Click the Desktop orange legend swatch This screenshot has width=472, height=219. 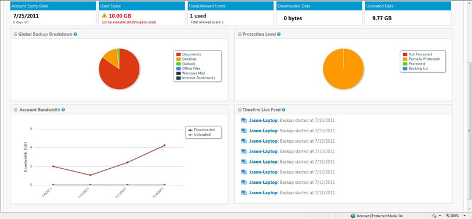click(178, 59)
